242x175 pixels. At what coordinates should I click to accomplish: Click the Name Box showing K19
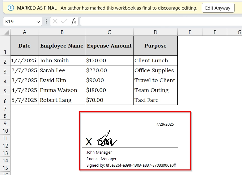[23, 21]
